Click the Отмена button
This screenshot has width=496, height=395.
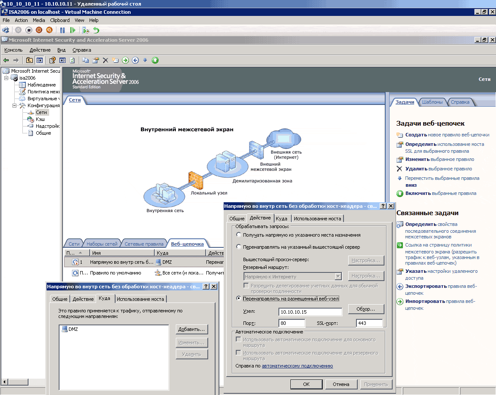(341, 384)
